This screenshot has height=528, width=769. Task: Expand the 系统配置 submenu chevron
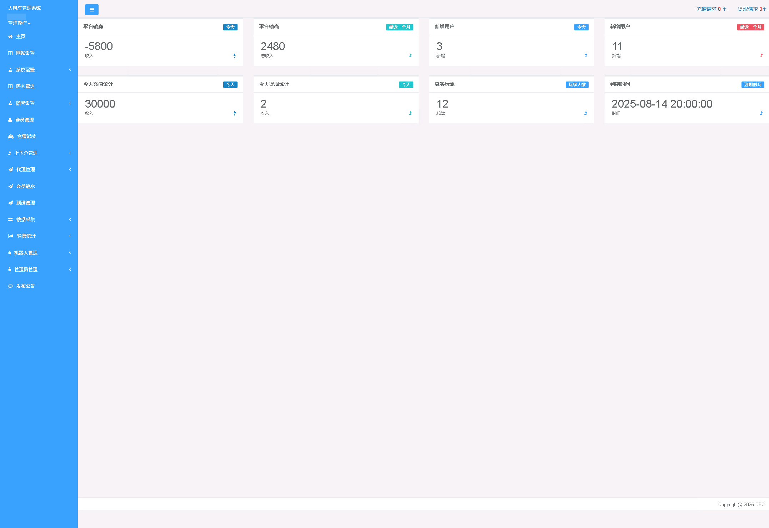pyautogui.click(x=70, y=70)
